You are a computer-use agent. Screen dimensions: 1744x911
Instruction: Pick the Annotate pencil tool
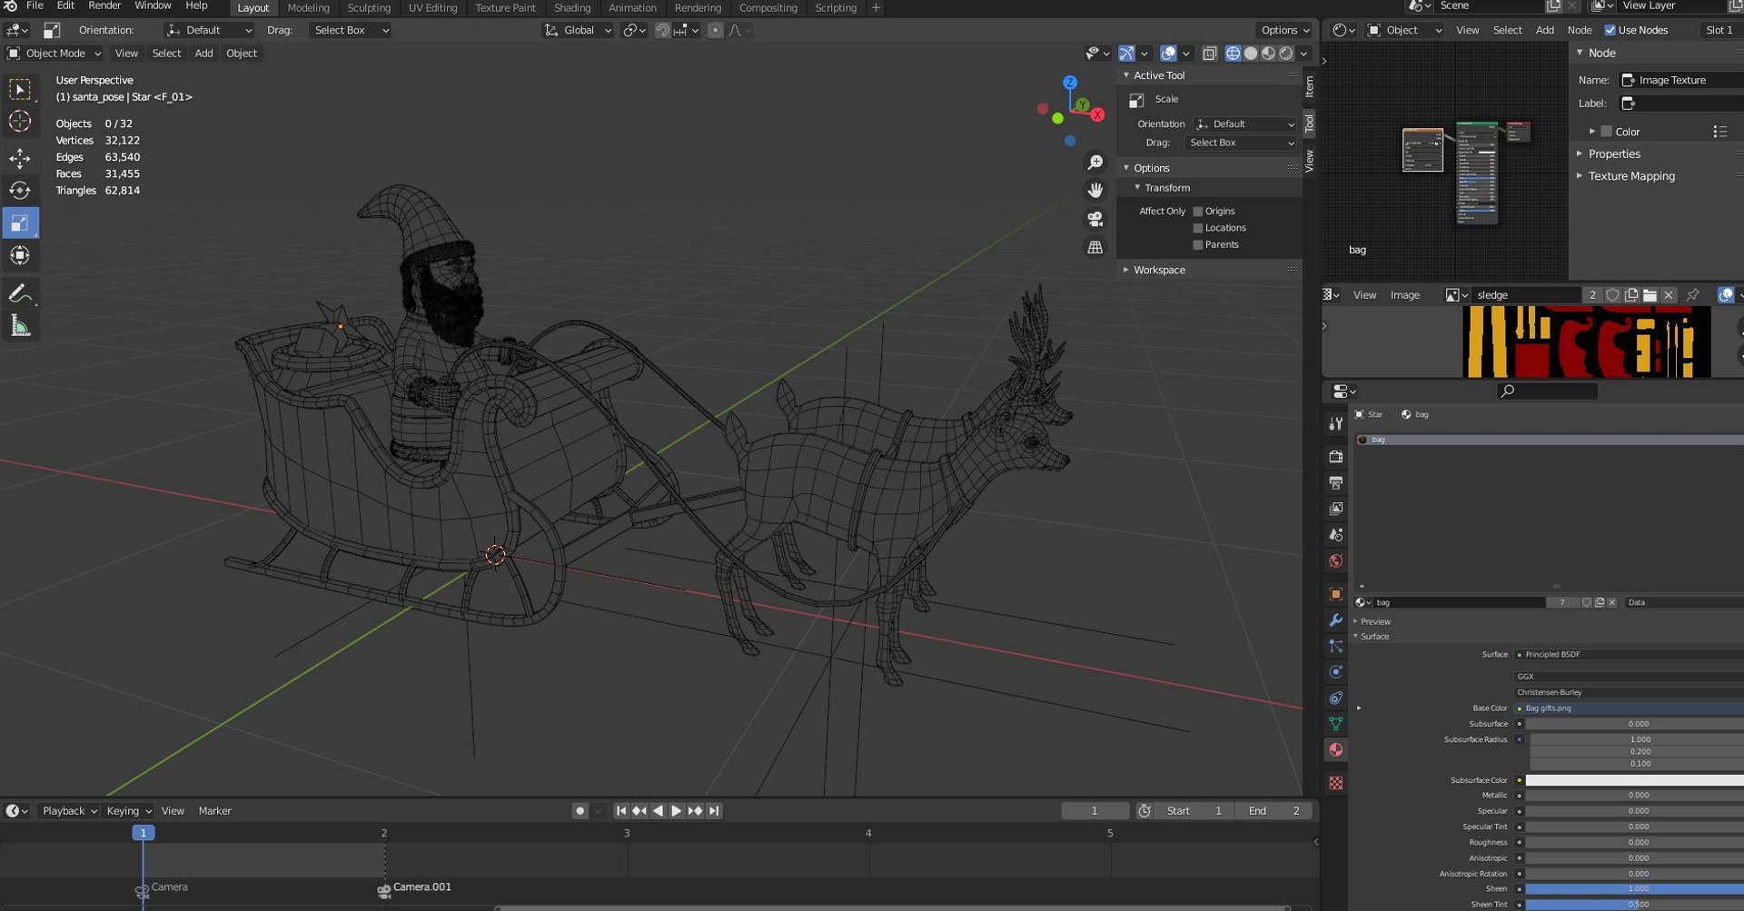[19, 293]
